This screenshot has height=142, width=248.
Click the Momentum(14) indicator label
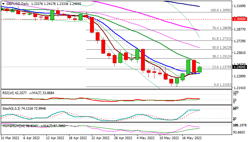pos(14,126)
